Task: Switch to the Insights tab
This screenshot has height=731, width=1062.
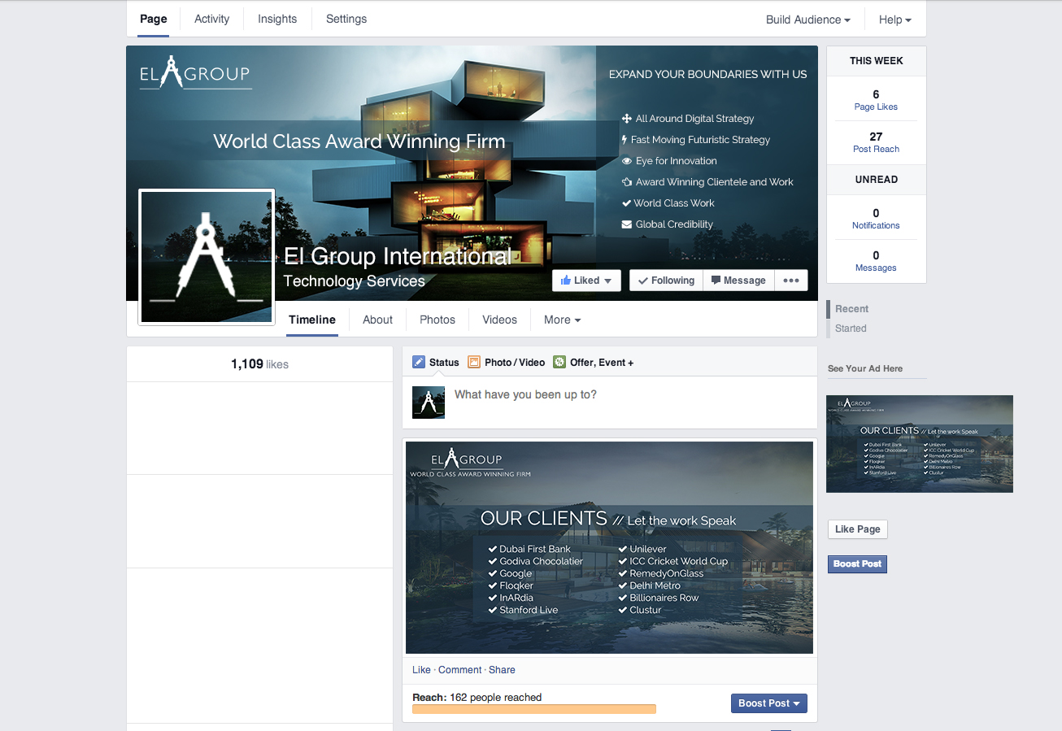Action: tap(276, 19)
